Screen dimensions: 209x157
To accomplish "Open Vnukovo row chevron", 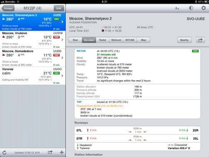I will tap(62, 40).
